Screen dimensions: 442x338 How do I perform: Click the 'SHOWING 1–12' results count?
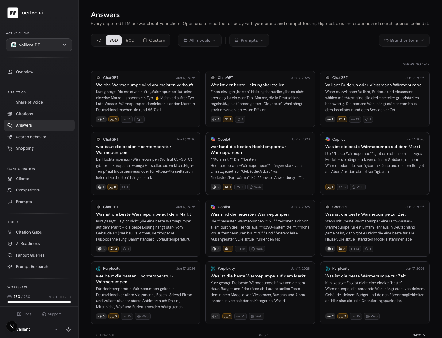coord(416,65)
